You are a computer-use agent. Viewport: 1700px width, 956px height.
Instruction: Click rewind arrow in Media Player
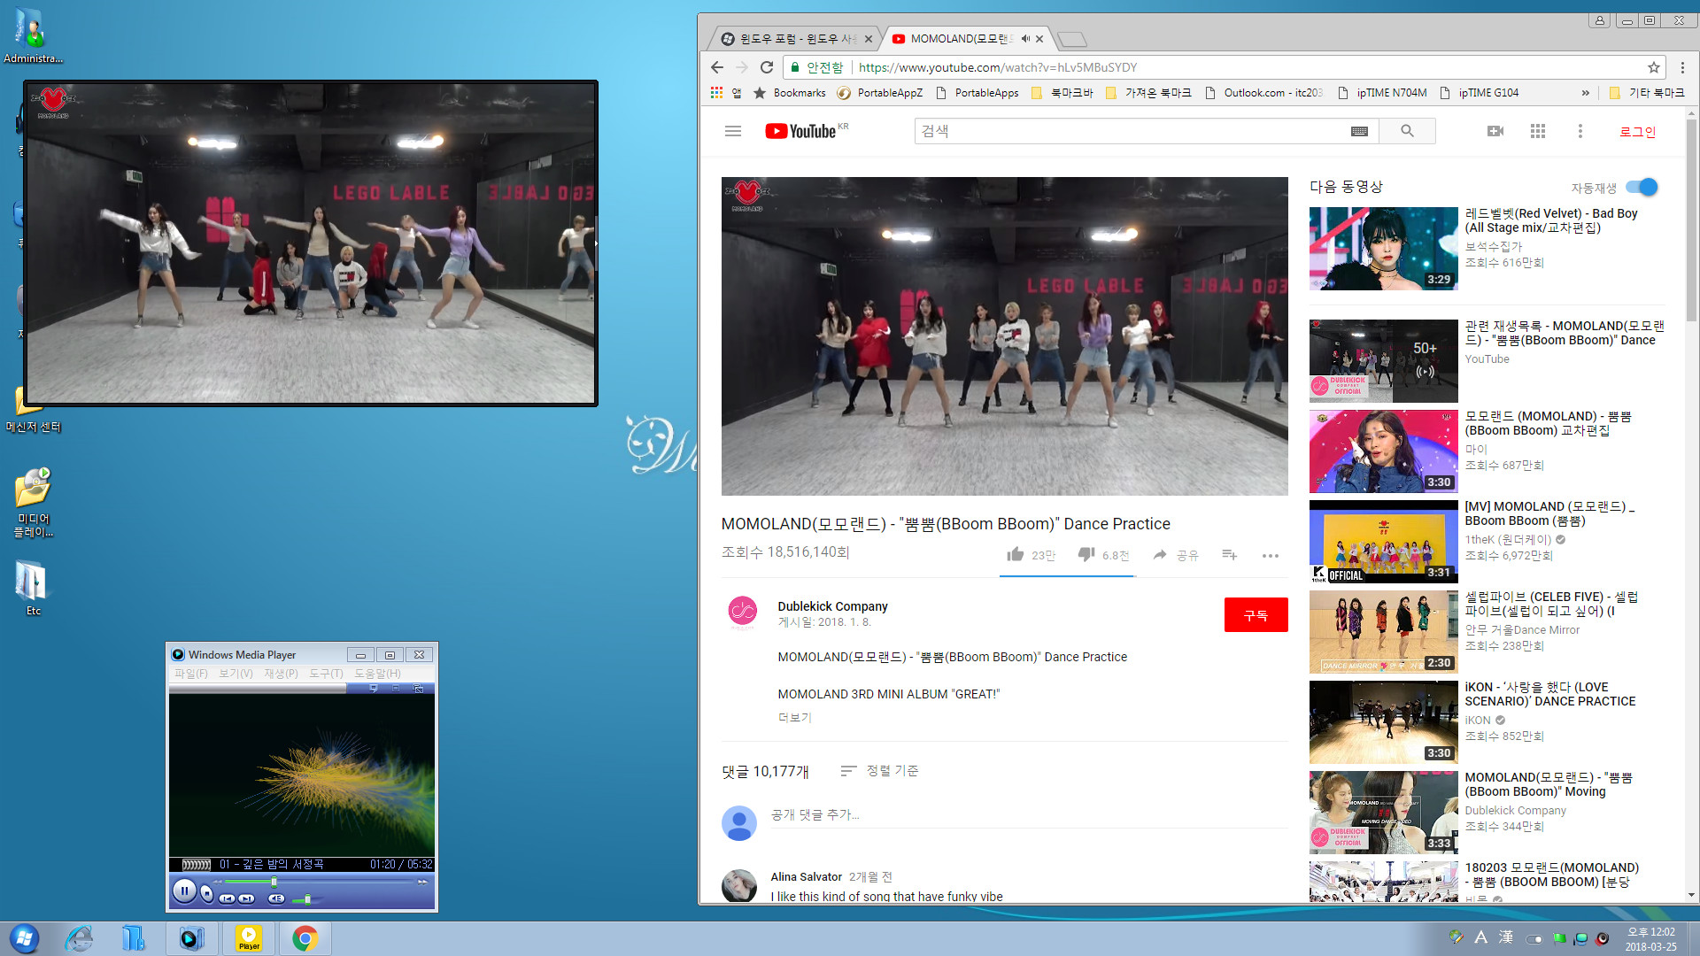216,882
